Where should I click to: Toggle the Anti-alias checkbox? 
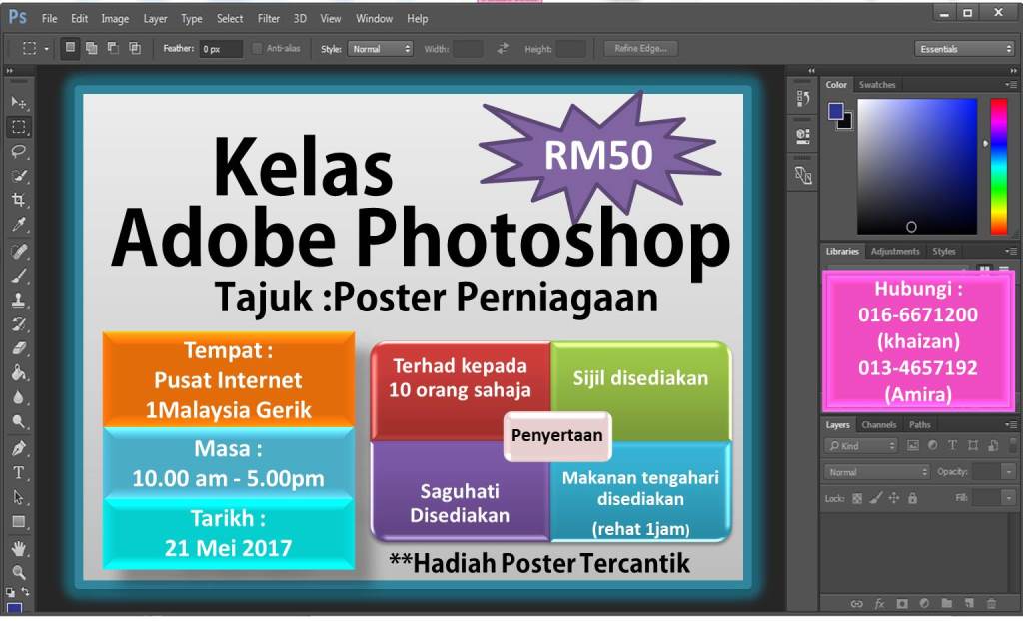(258, 48)
